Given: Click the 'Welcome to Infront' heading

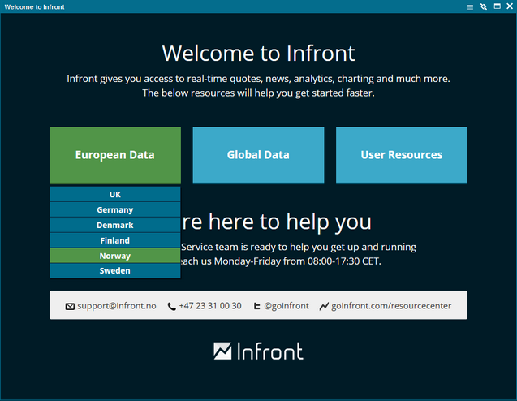Looking at the screenshot, I should tap(258, 53).
